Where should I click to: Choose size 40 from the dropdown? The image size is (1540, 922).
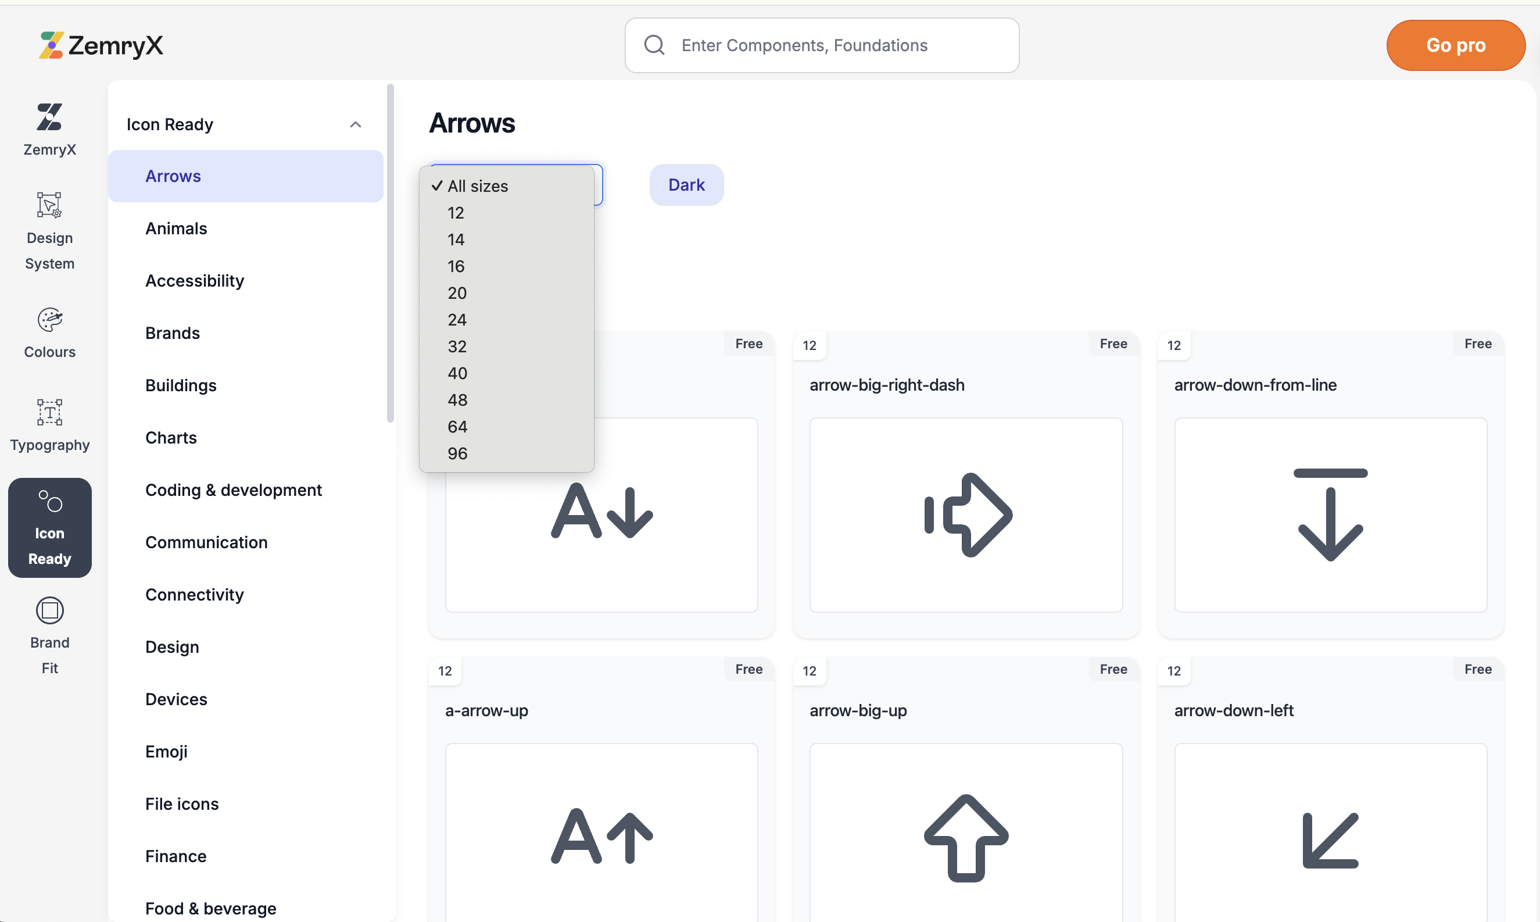[506, 373]
